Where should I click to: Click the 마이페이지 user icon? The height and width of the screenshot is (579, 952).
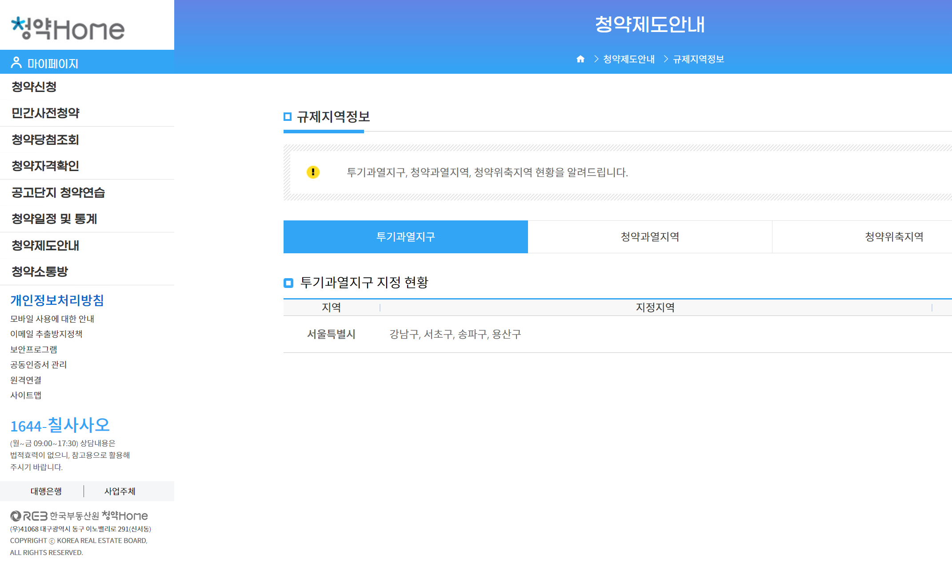(x=16, y=63)
